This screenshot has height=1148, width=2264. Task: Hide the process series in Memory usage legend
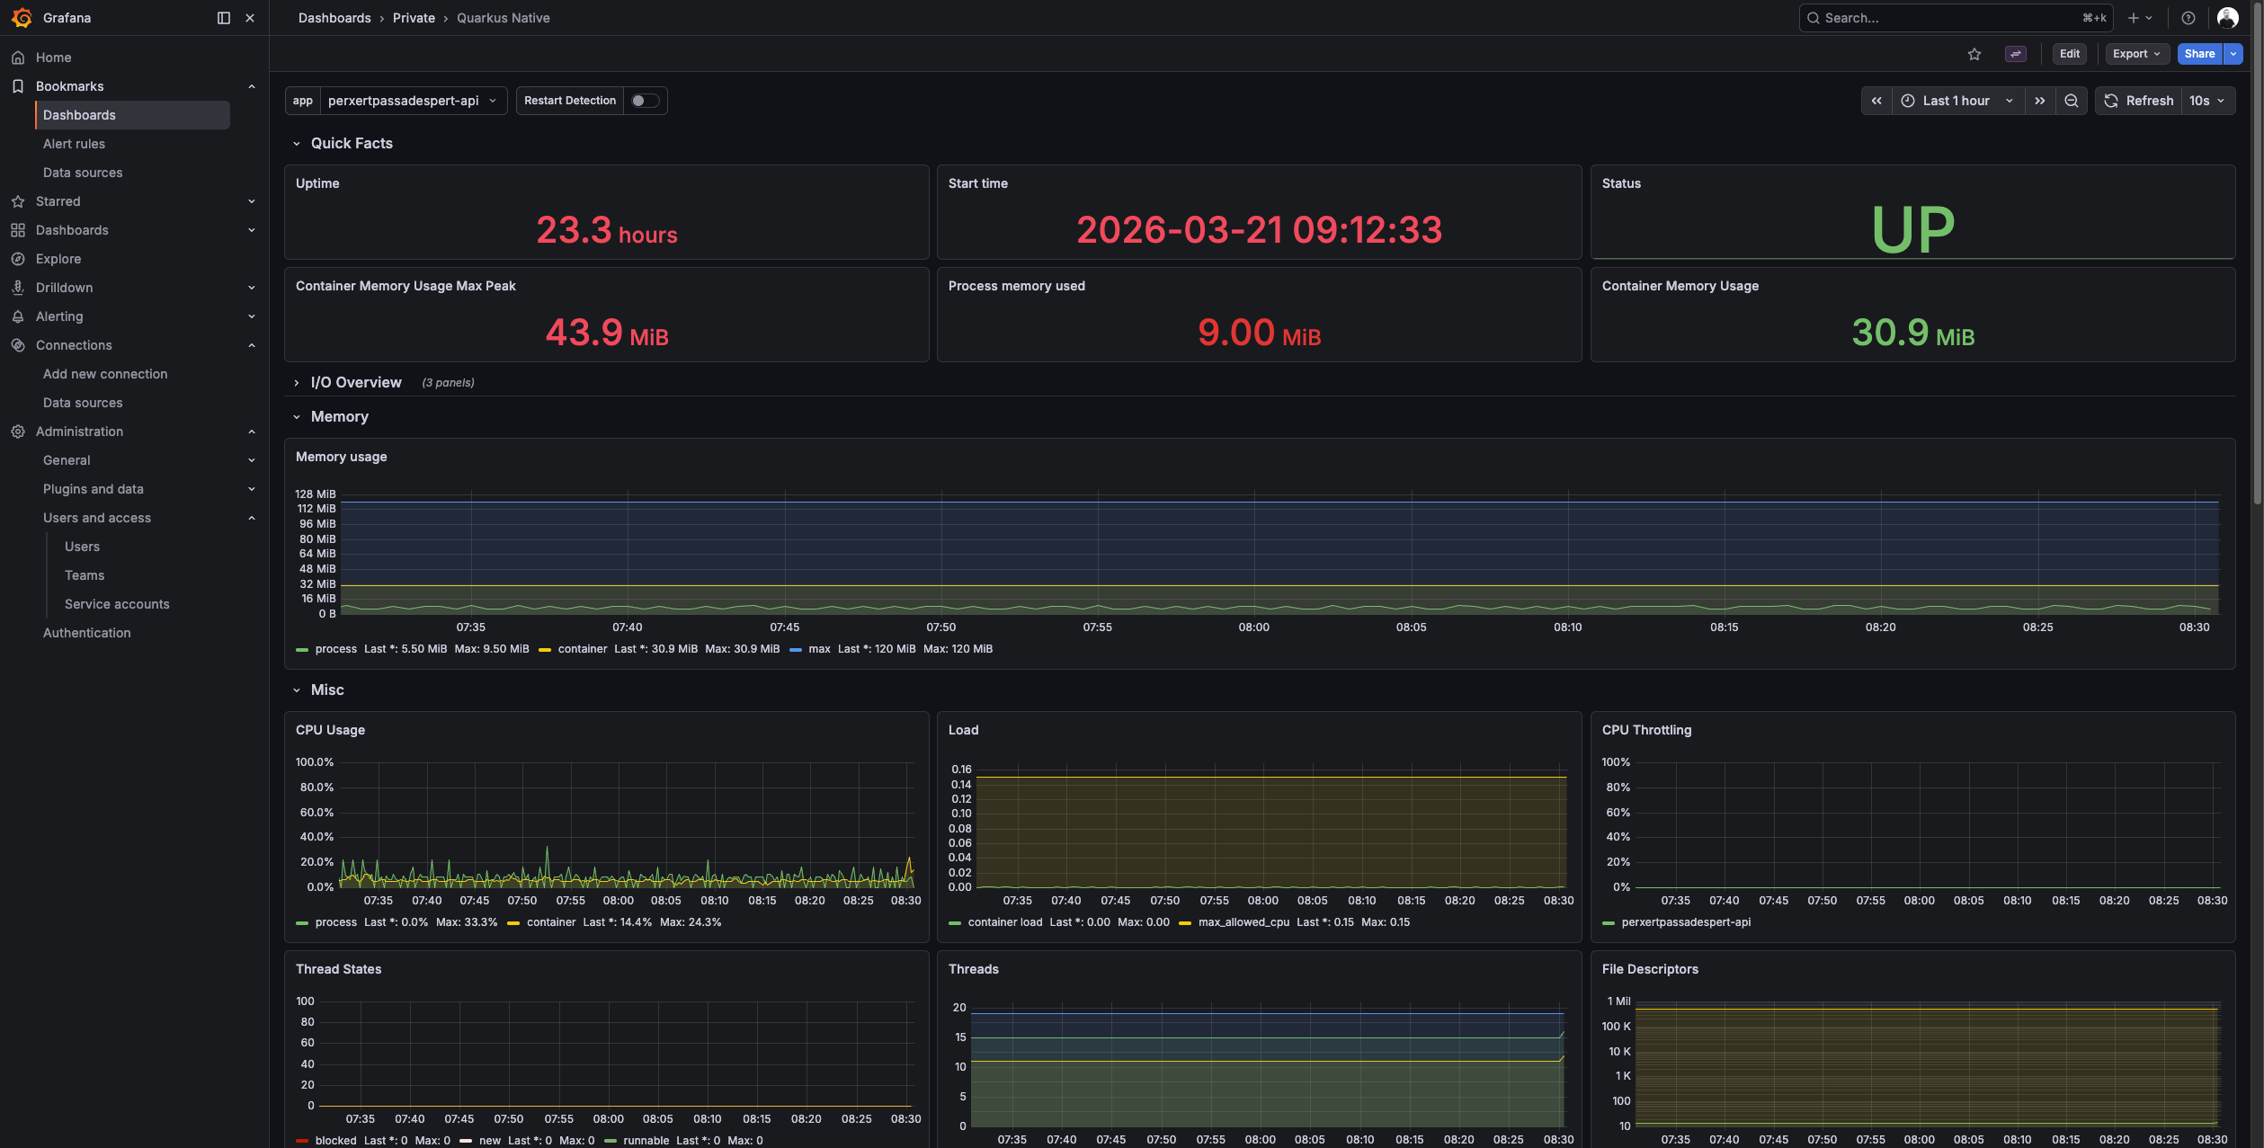click(x=336, y=648)
